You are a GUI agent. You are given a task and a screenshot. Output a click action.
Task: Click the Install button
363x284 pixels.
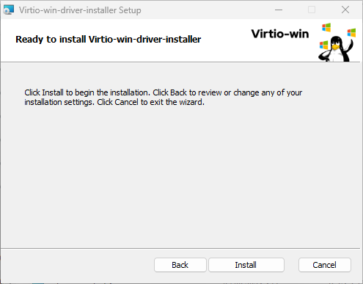246,265
